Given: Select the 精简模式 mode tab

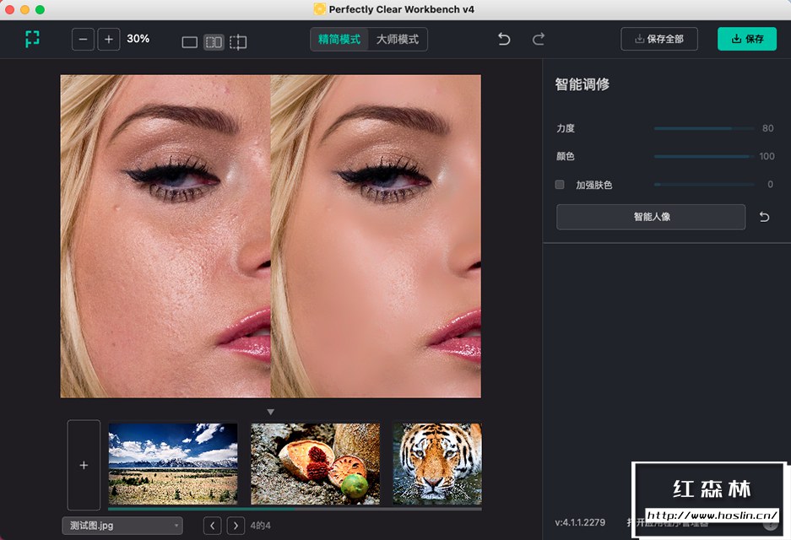Looking at the screenshot, I should click(x=337, y=39).
